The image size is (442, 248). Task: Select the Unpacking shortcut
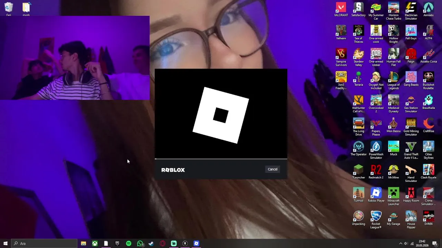pyautogui.click(x=358, y=218)
